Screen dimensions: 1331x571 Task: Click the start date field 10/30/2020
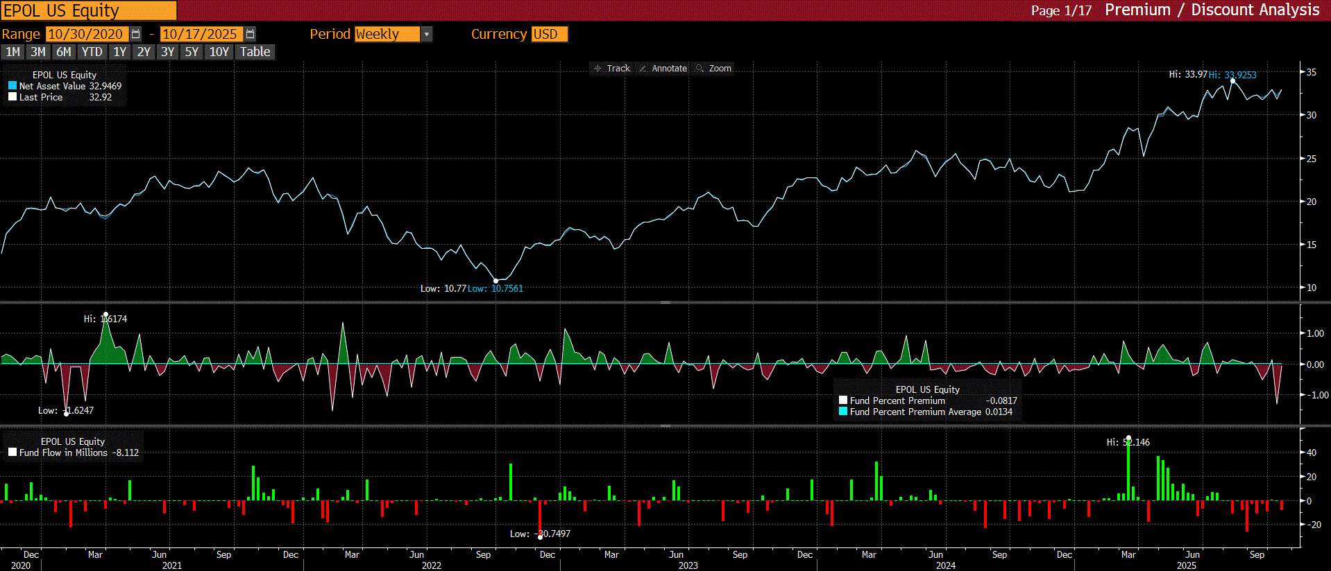pos(86,34)
